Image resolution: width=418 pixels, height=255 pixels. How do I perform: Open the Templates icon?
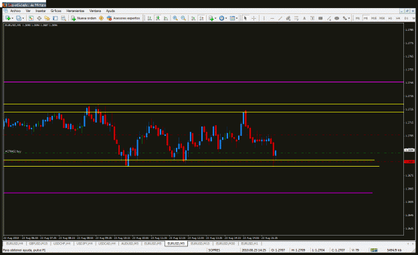coord(233,18)
